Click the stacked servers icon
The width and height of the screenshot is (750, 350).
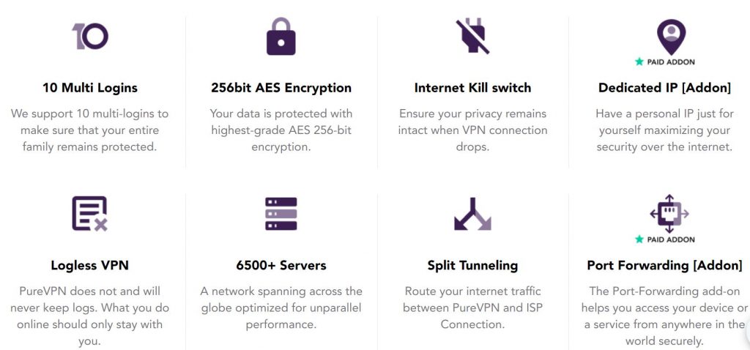tap(281, 214)
